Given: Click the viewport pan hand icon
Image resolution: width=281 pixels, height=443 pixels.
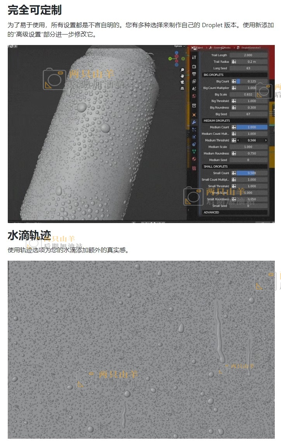Looking at the screenshot, I should click(x=182, y=76).
